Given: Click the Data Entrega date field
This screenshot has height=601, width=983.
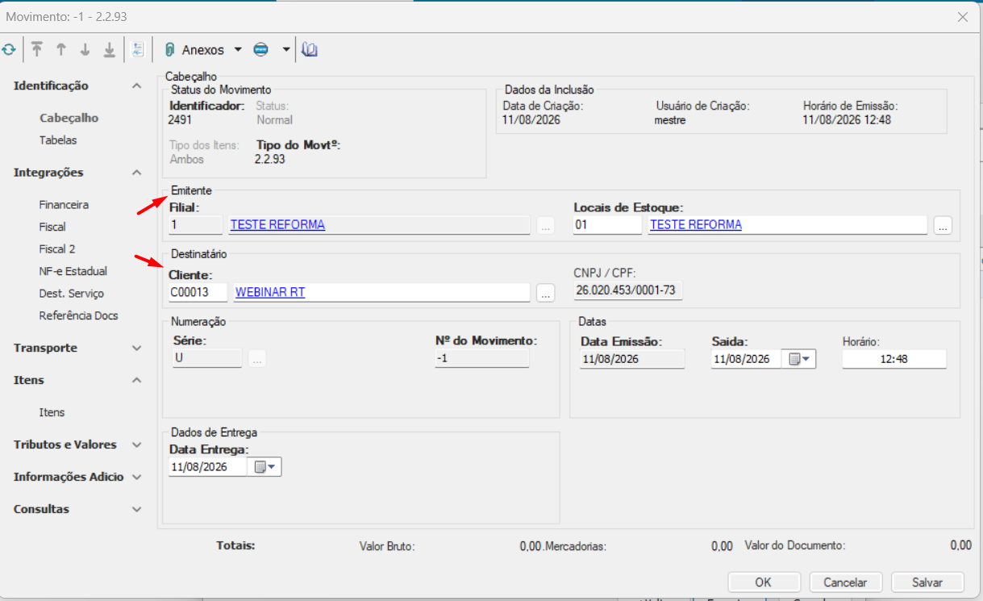Looking at the screenshot, I should pyautogui.click(x=207, y=467).
